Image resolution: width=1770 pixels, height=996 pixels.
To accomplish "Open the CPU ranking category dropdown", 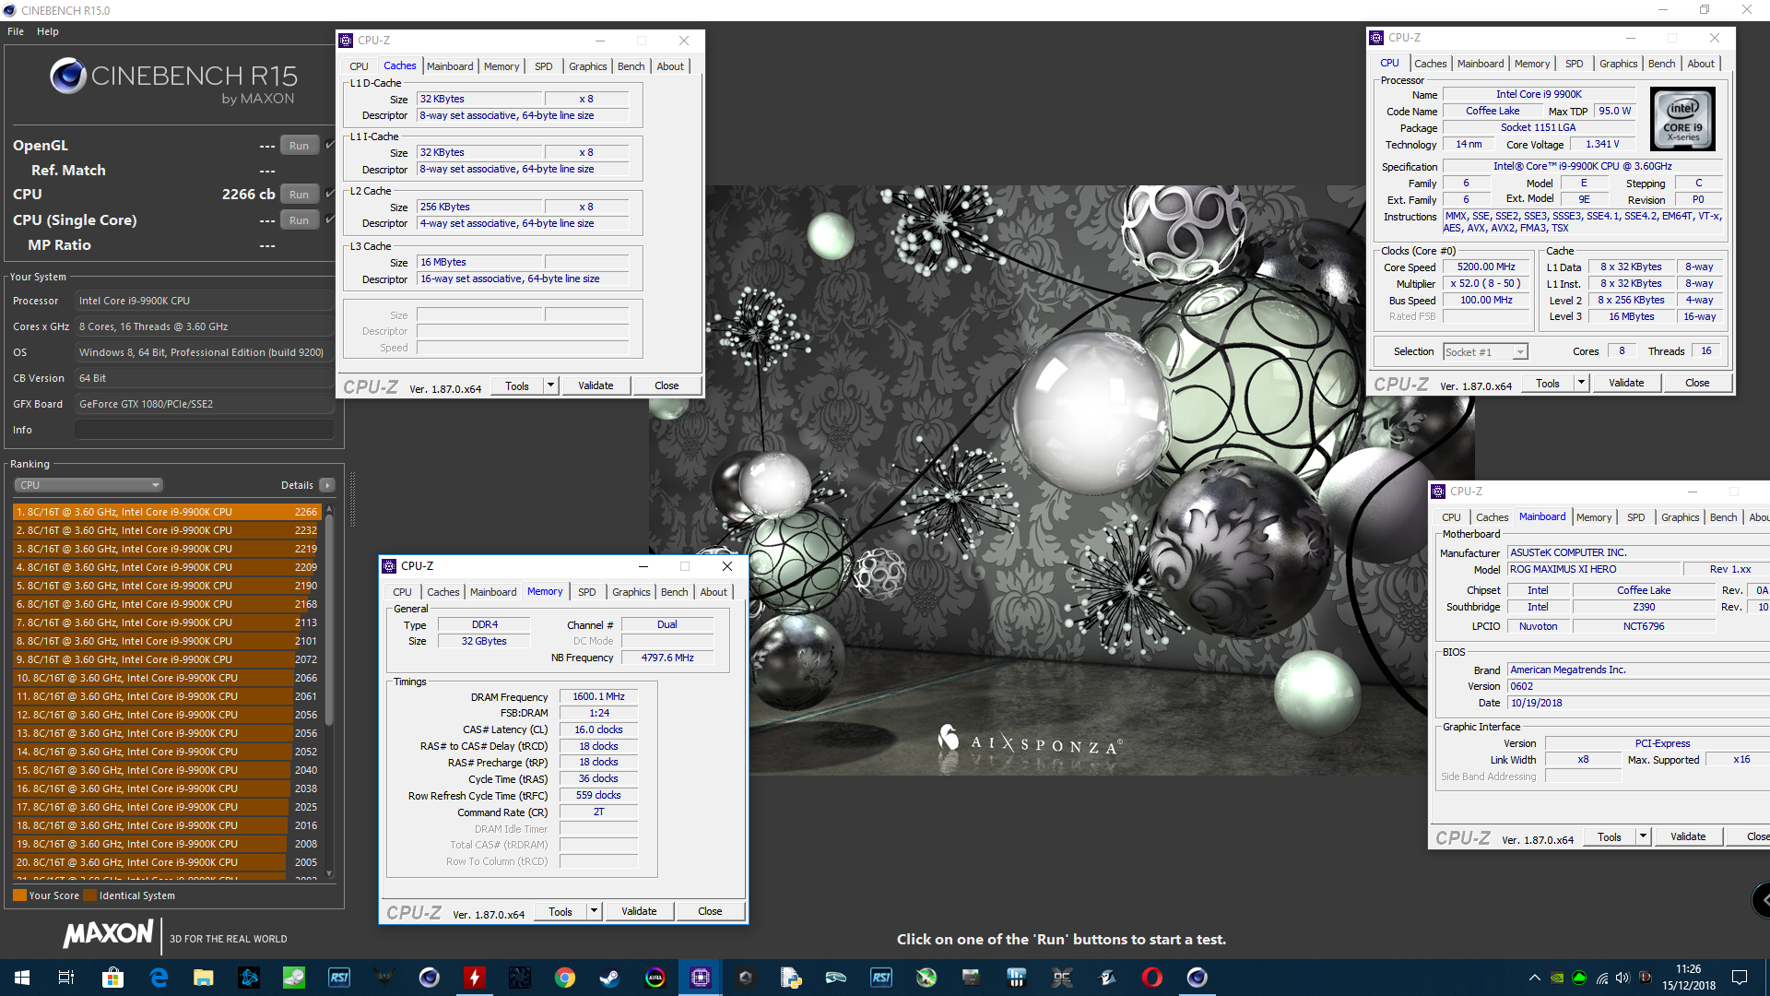I will pos(88,485).
